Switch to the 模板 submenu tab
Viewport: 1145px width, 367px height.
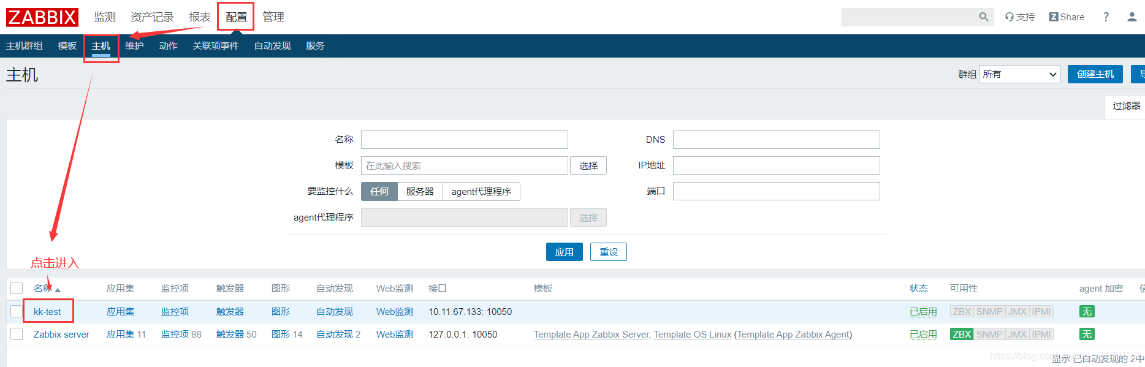tap(67, 46)
